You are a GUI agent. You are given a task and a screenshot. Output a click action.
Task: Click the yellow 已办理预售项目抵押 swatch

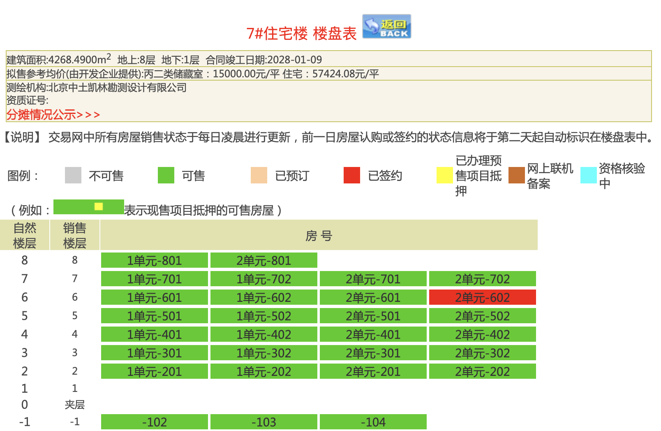click(445, 175)
